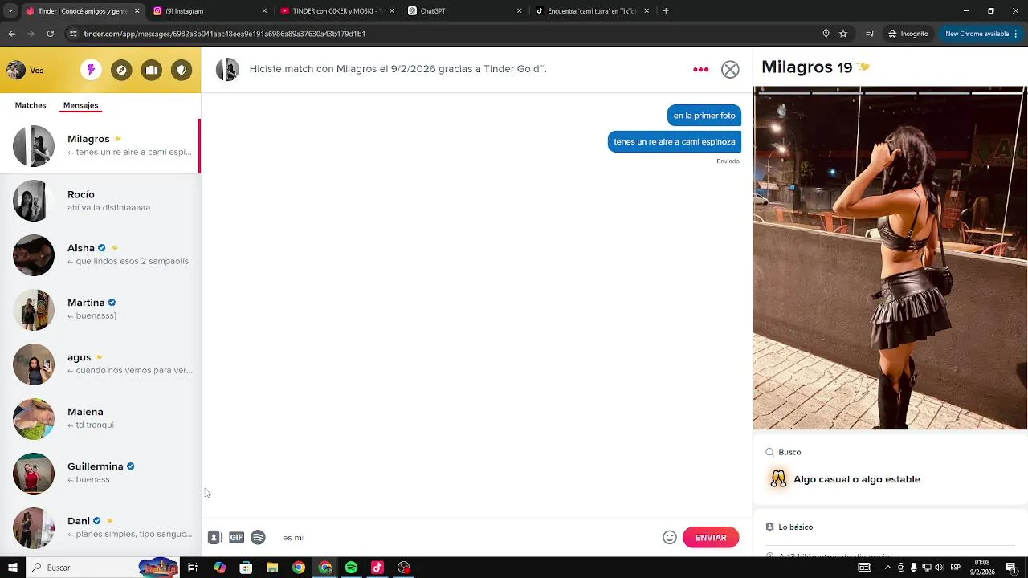1028x578 pixels.
Task: Send the message with ENVIAR
Action: 711,538
